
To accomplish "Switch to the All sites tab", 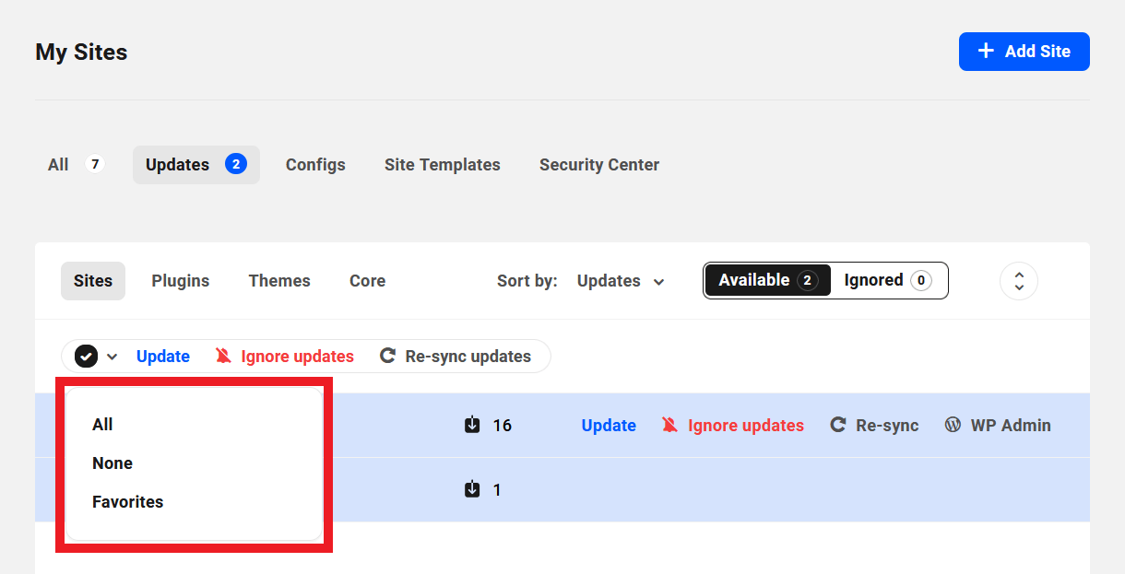I will pos(76,165).
